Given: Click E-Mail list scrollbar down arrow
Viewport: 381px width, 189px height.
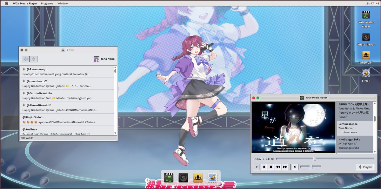Looking at the screenshot, I should pos(115,133).
